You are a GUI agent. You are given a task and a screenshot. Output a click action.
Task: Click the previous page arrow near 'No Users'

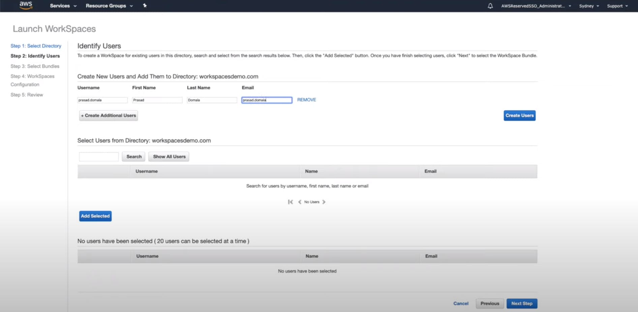(x=300, y=201)
